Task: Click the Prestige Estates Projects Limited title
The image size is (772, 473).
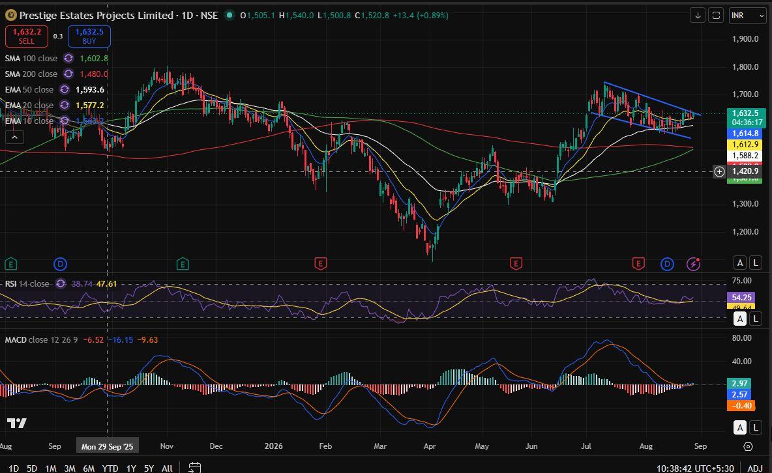Action: point(96,15)
